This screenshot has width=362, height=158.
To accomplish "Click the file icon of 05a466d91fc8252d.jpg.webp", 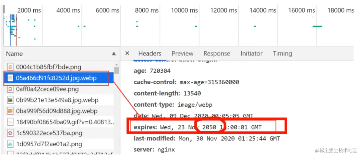I will click(10, 78).
